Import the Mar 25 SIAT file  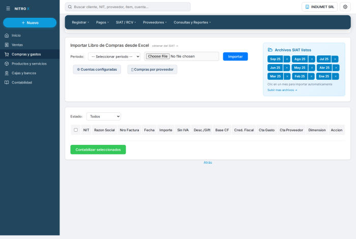coord(276,76)
